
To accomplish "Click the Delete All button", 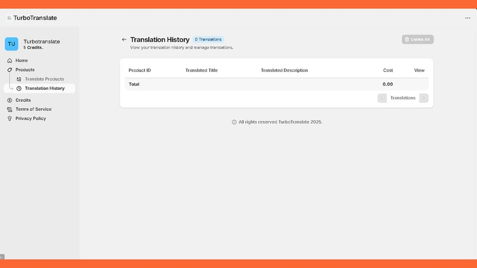I will click(x=418, y=39).
